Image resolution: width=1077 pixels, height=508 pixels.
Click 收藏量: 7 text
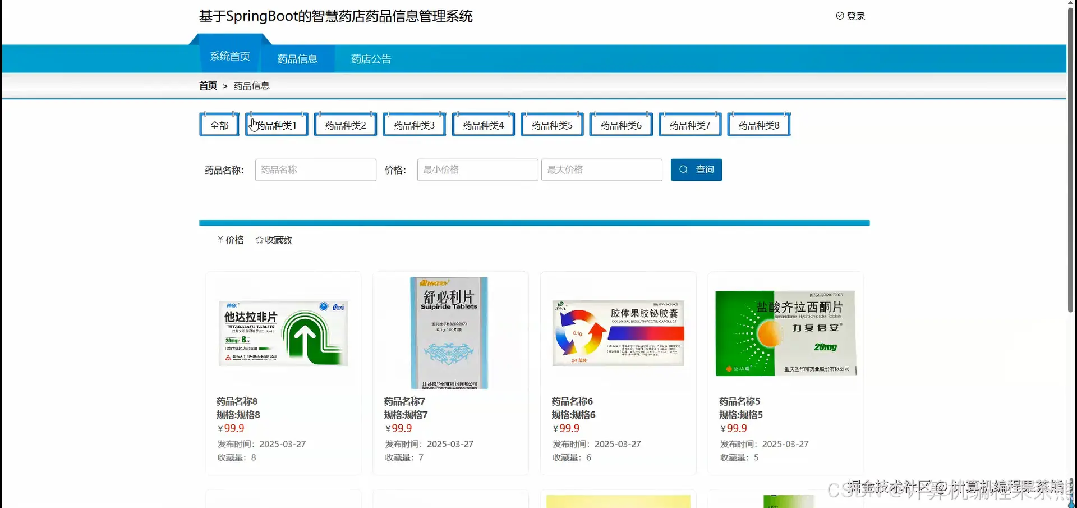tap(404, 457)
